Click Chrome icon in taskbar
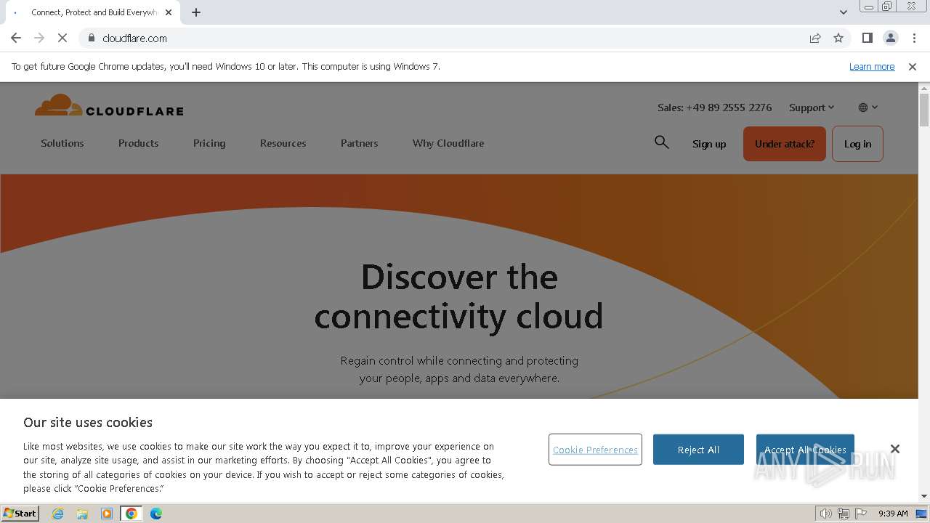 tap(132, 514)
